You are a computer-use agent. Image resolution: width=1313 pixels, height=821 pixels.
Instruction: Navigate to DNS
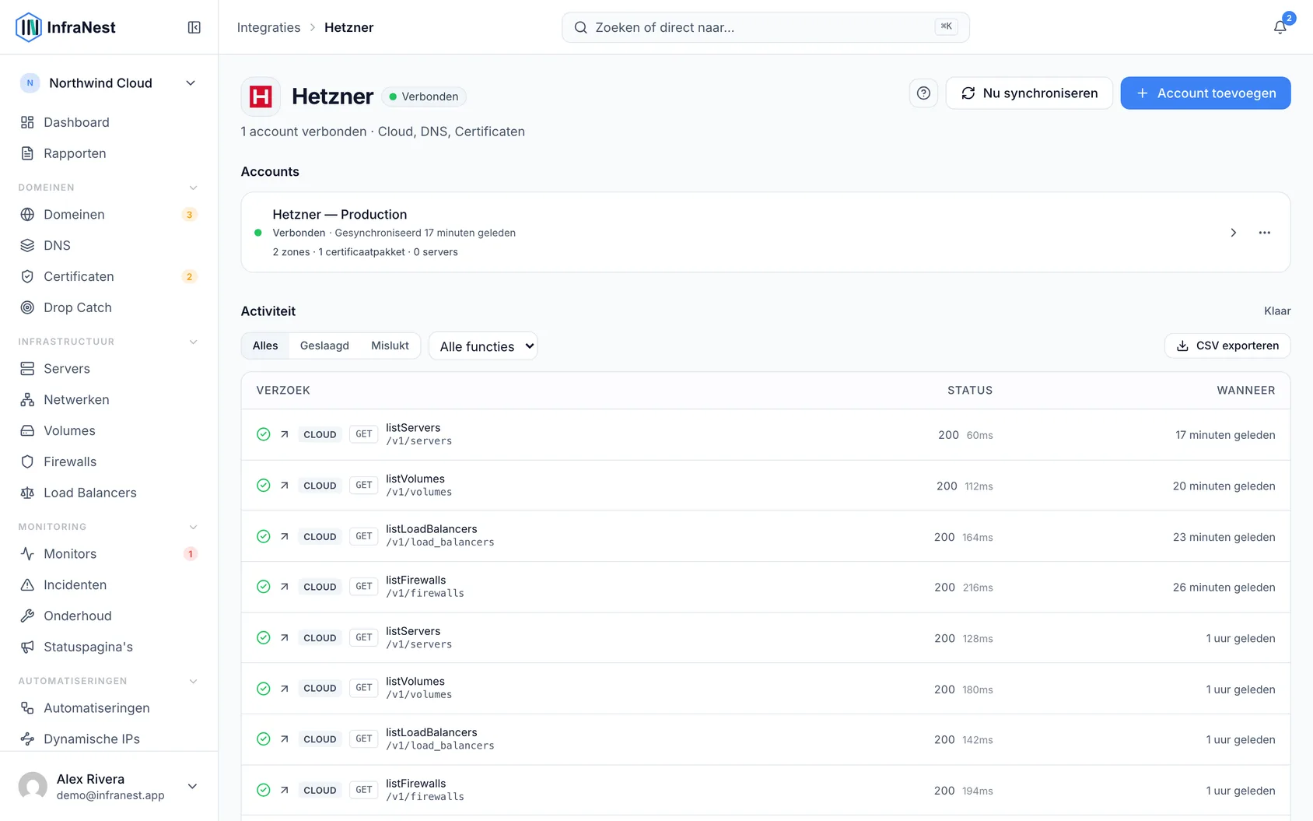point(109,246)
